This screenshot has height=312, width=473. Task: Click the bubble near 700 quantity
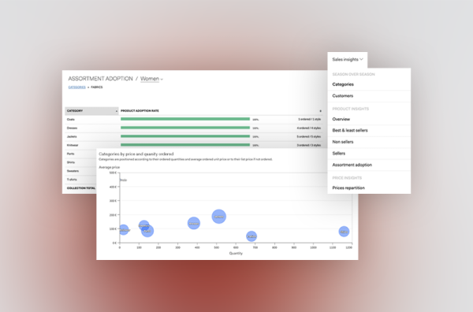(251, 236)
